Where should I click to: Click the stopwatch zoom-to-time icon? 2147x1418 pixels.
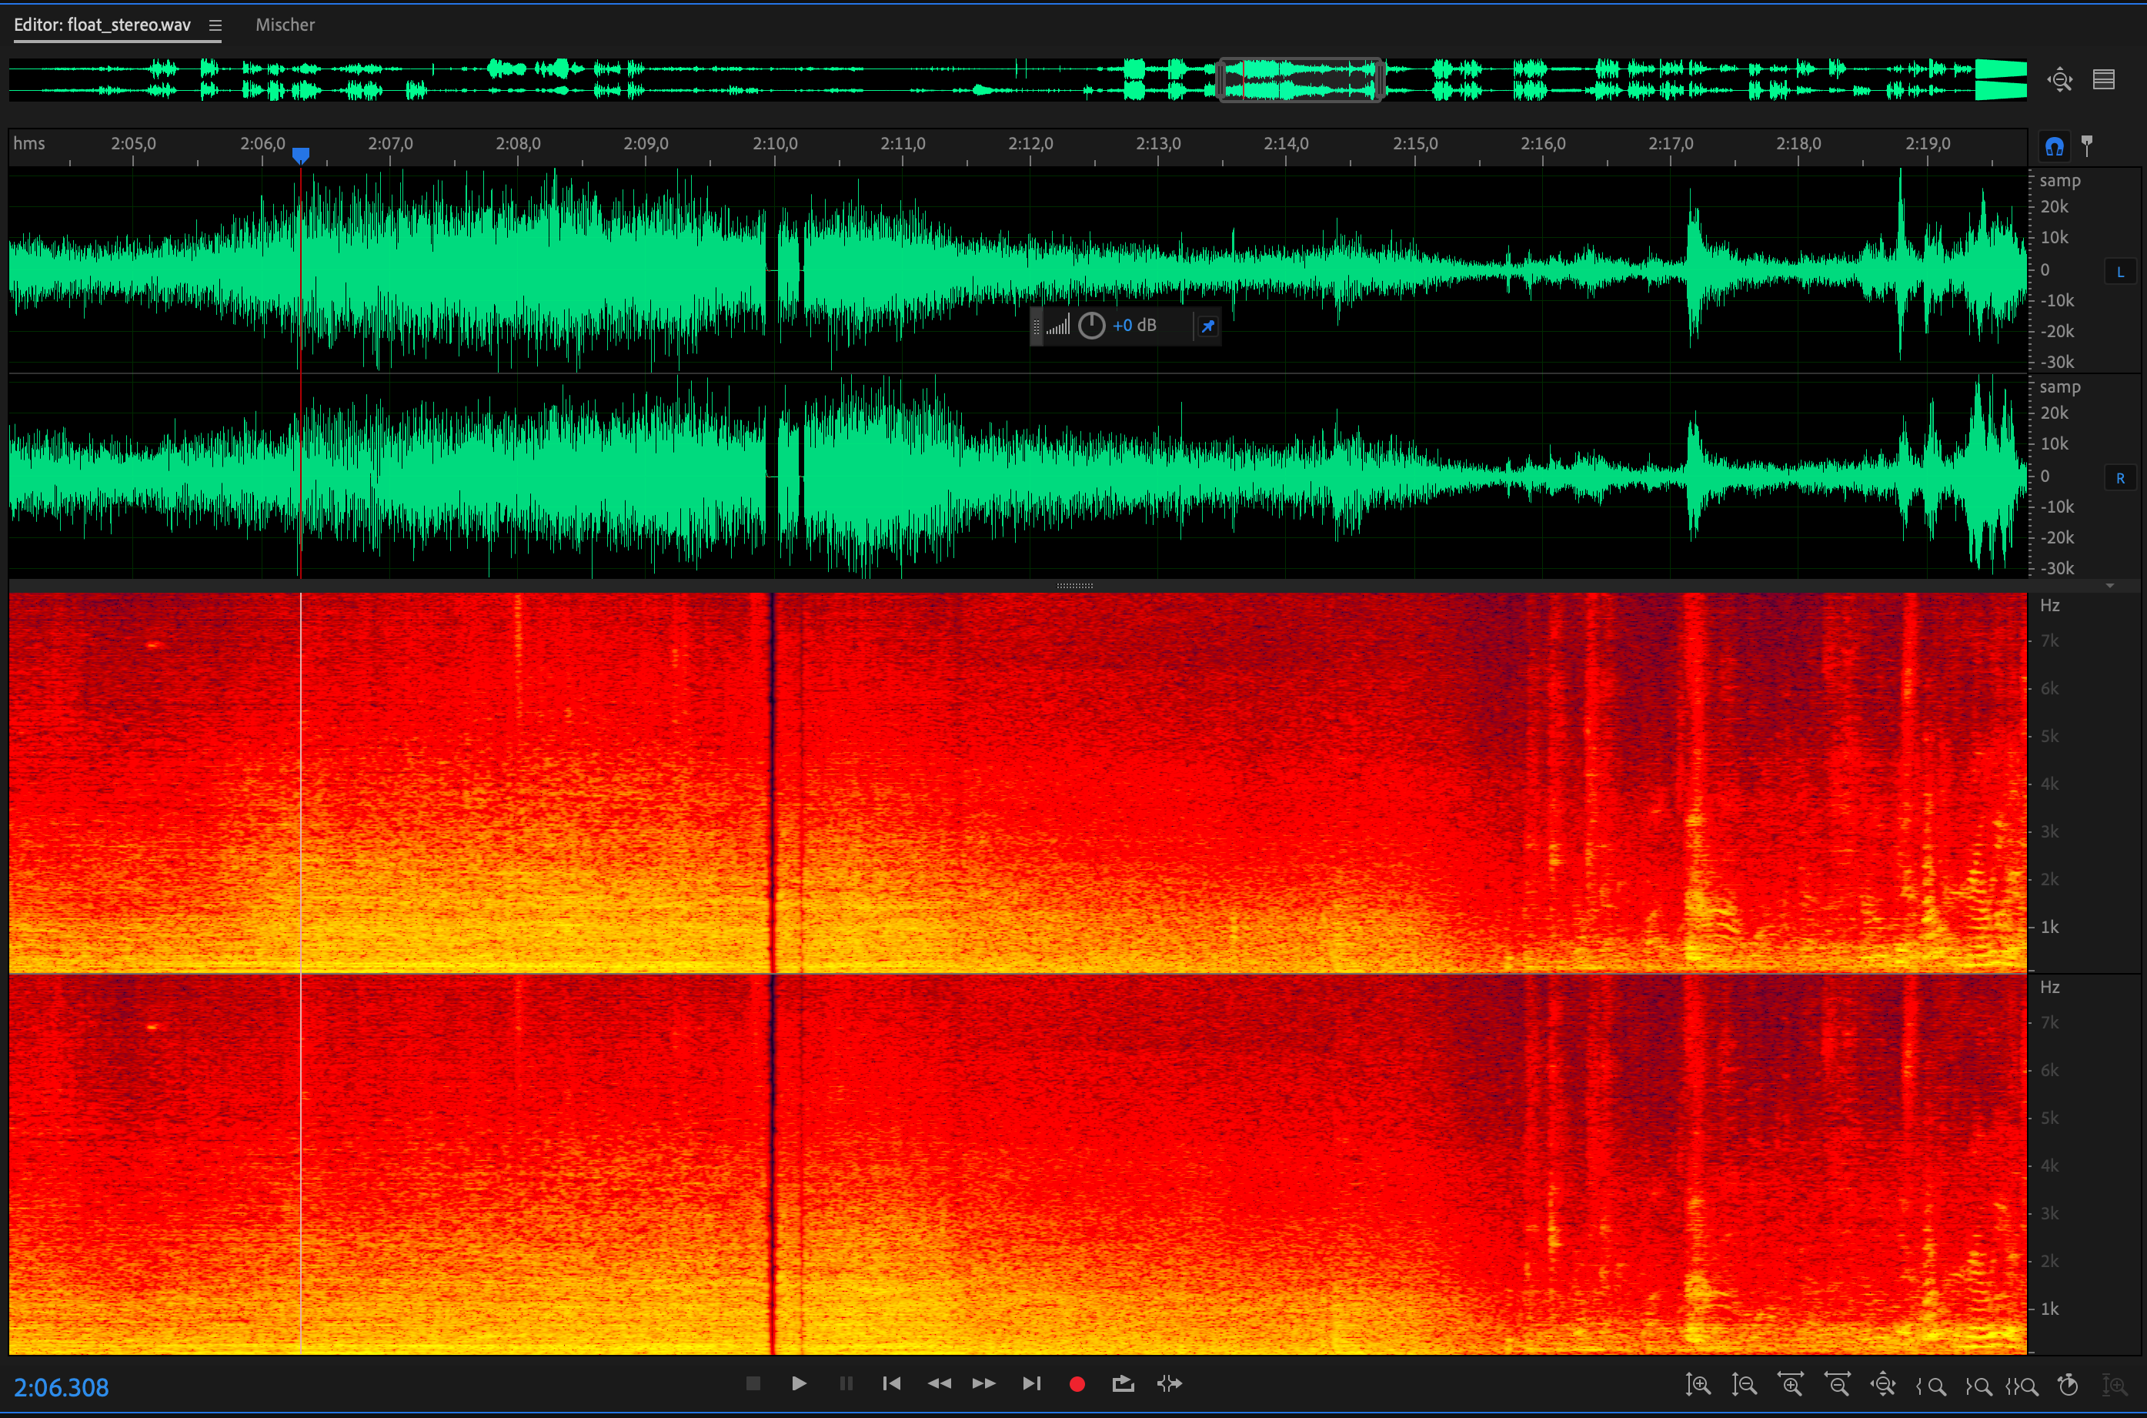pos(2069,1385)
